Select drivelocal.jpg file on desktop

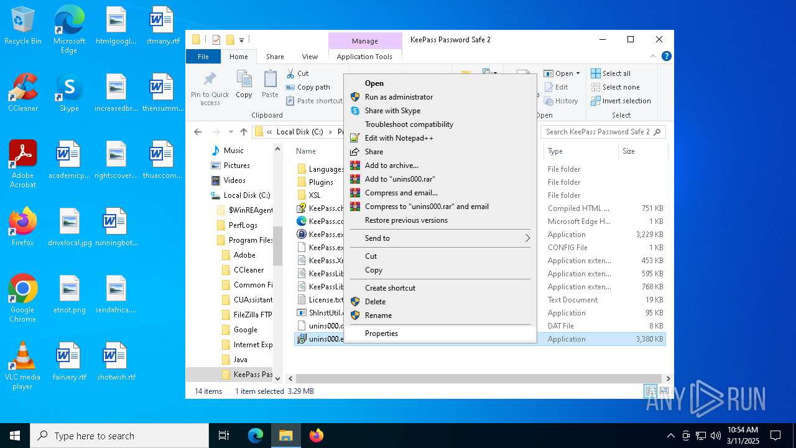click(x=70, y=227)
